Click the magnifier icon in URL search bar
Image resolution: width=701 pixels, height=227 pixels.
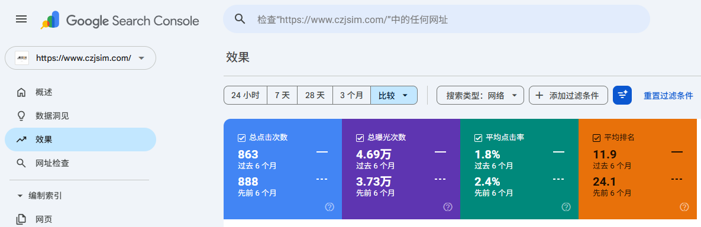[x=240, y=19]
